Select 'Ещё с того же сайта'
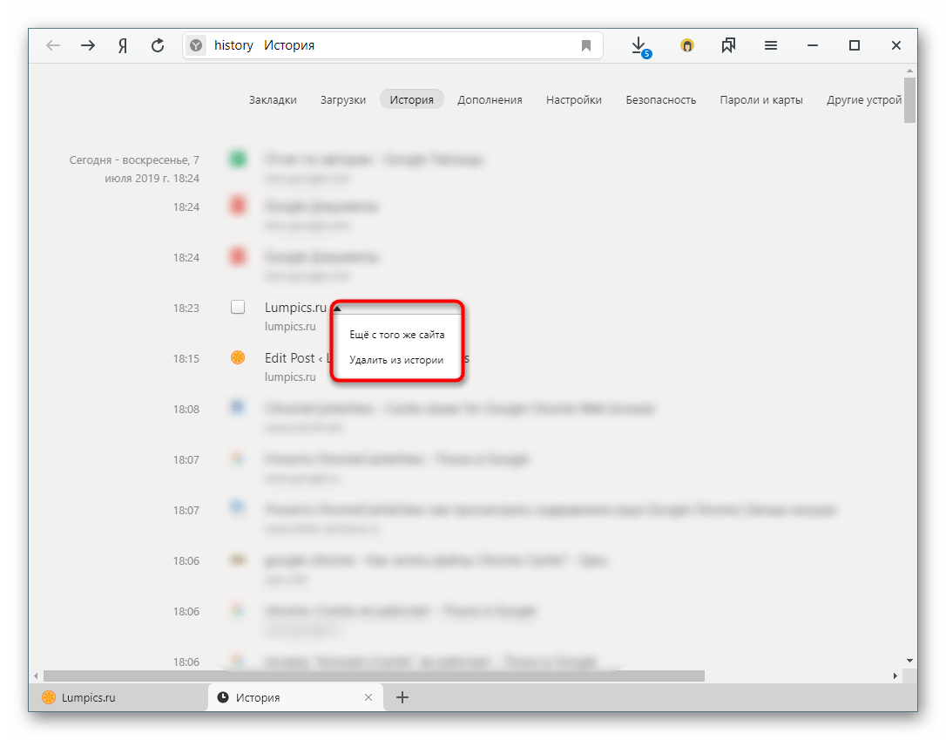Screen dimensions: 946x740 [396, 335]
